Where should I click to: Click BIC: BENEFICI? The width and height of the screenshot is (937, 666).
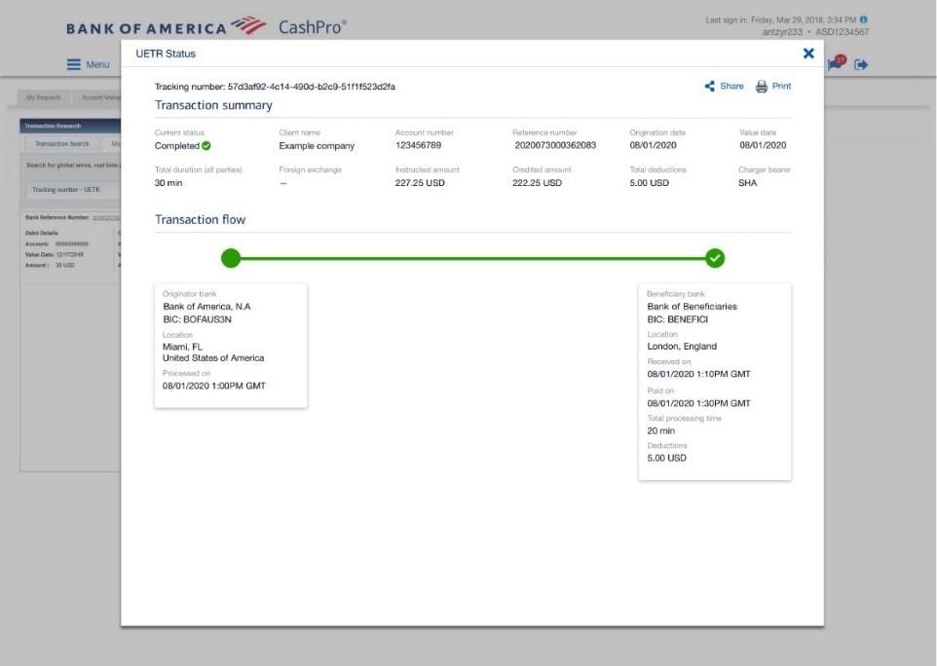pyautogui.click(x=678, y=319)
